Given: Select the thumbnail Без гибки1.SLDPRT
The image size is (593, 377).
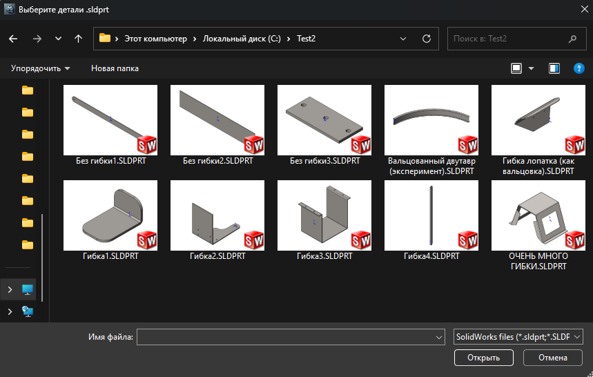Looking at the screenshot, I should [110, 120].
